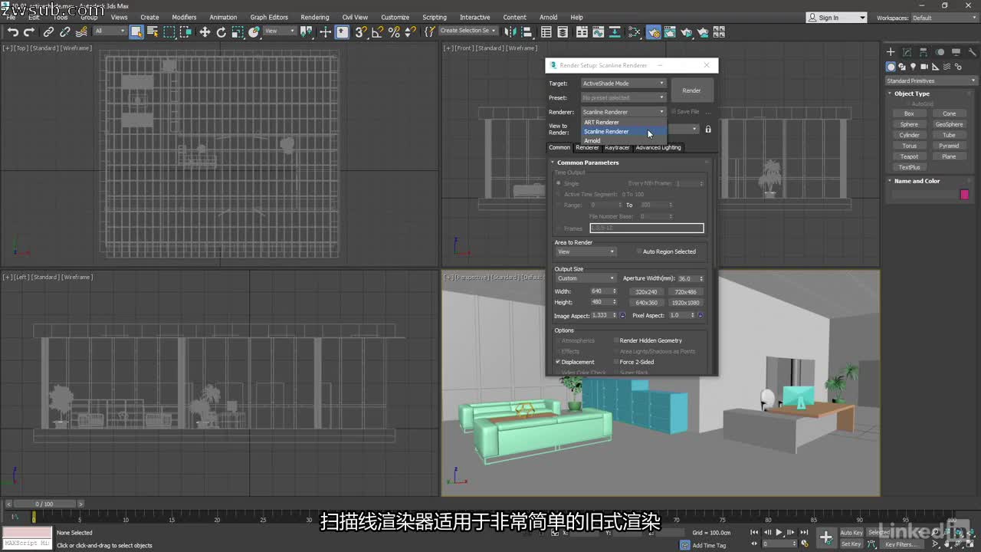Open the Display command panel
The height and width of the screenshot is (552, 981).
point(956,52)
